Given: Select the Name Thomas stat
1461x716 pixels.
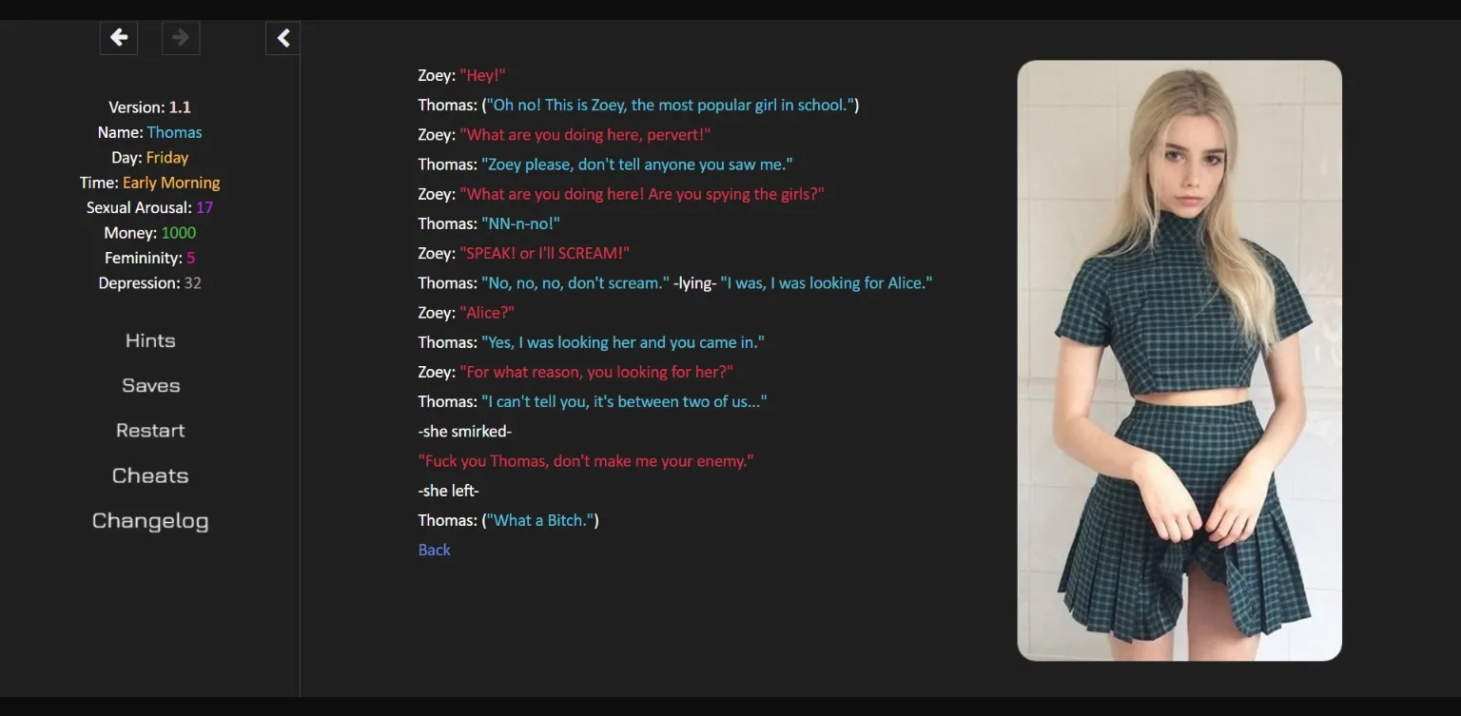Looking at the screenshot, I should click(149, 132).
